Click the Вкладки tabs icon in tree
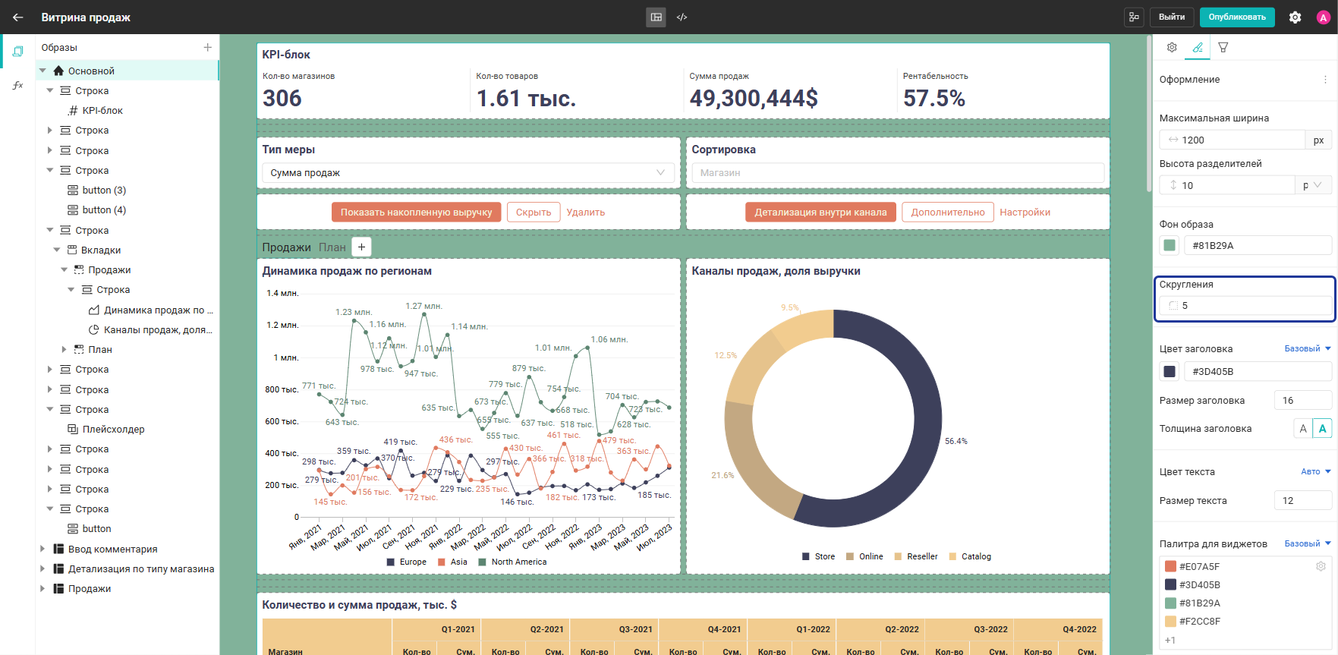Image resolution: width=1338 pixels, height=655 pixels. pyautogui.click(x=72, y=250)
